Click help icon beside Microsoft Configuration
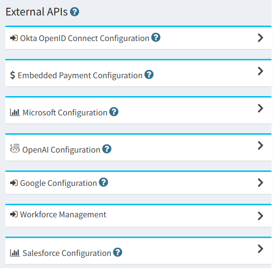 tap(114, 112)
